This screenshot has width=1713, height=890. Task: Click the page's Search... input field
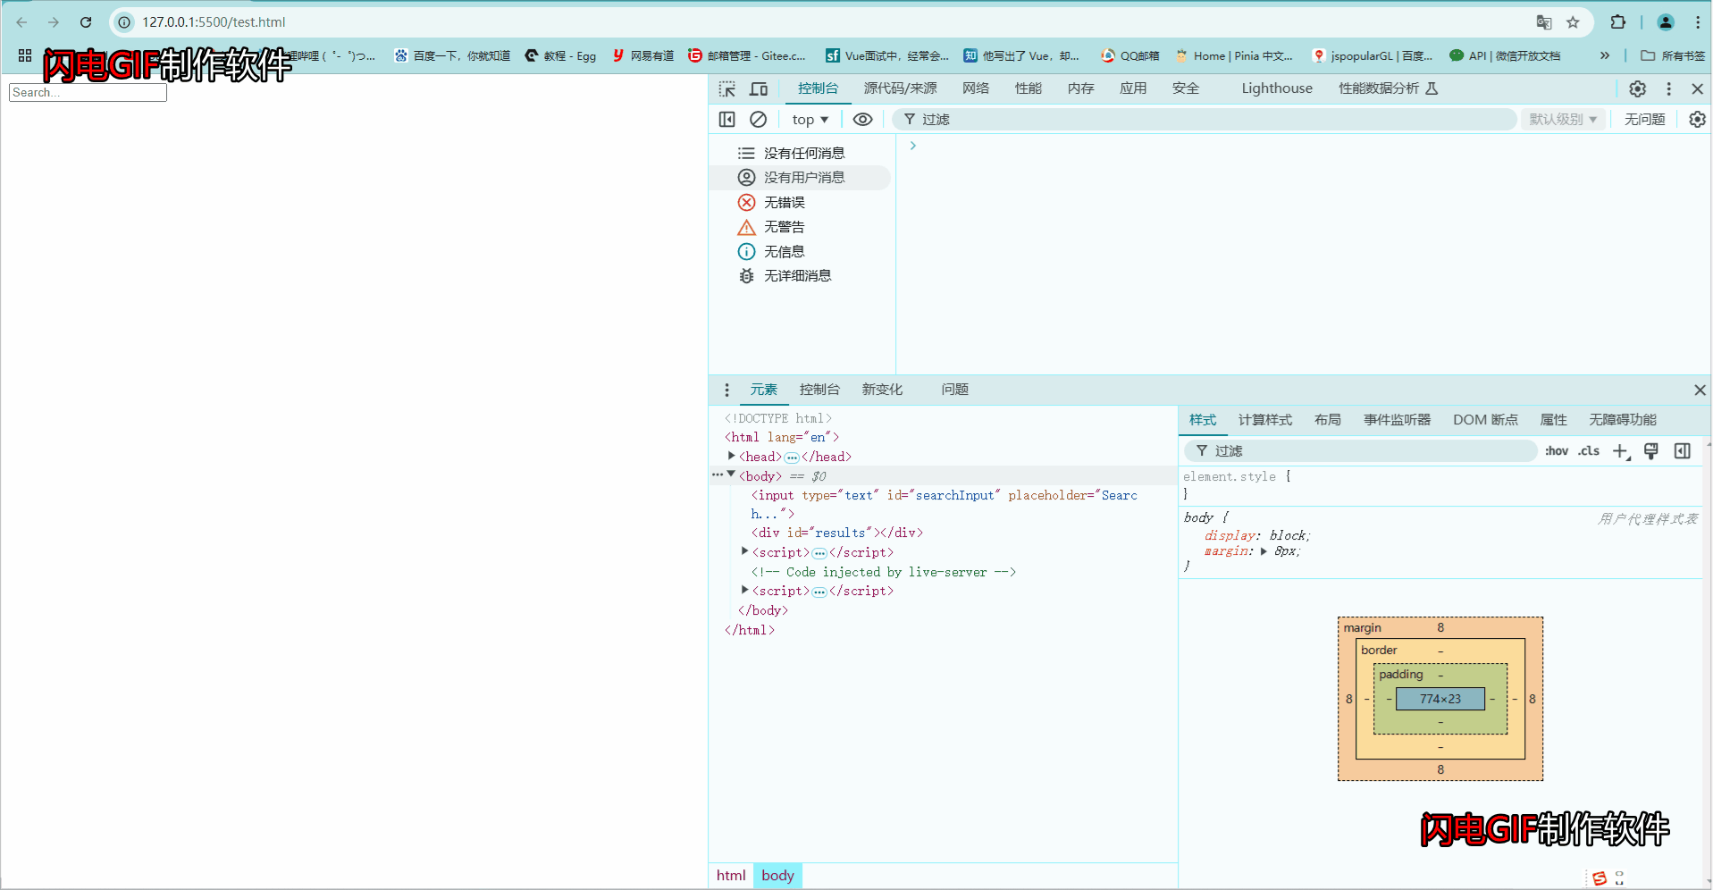[88, 92]
